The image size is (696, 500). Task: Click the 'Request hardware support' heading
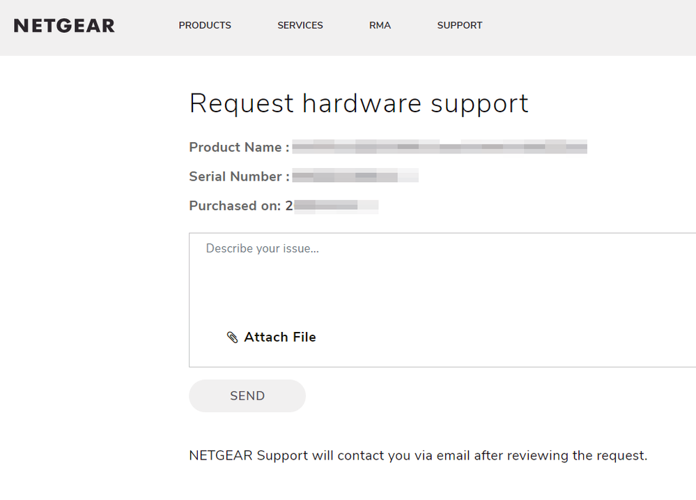(x=359, y=103)
